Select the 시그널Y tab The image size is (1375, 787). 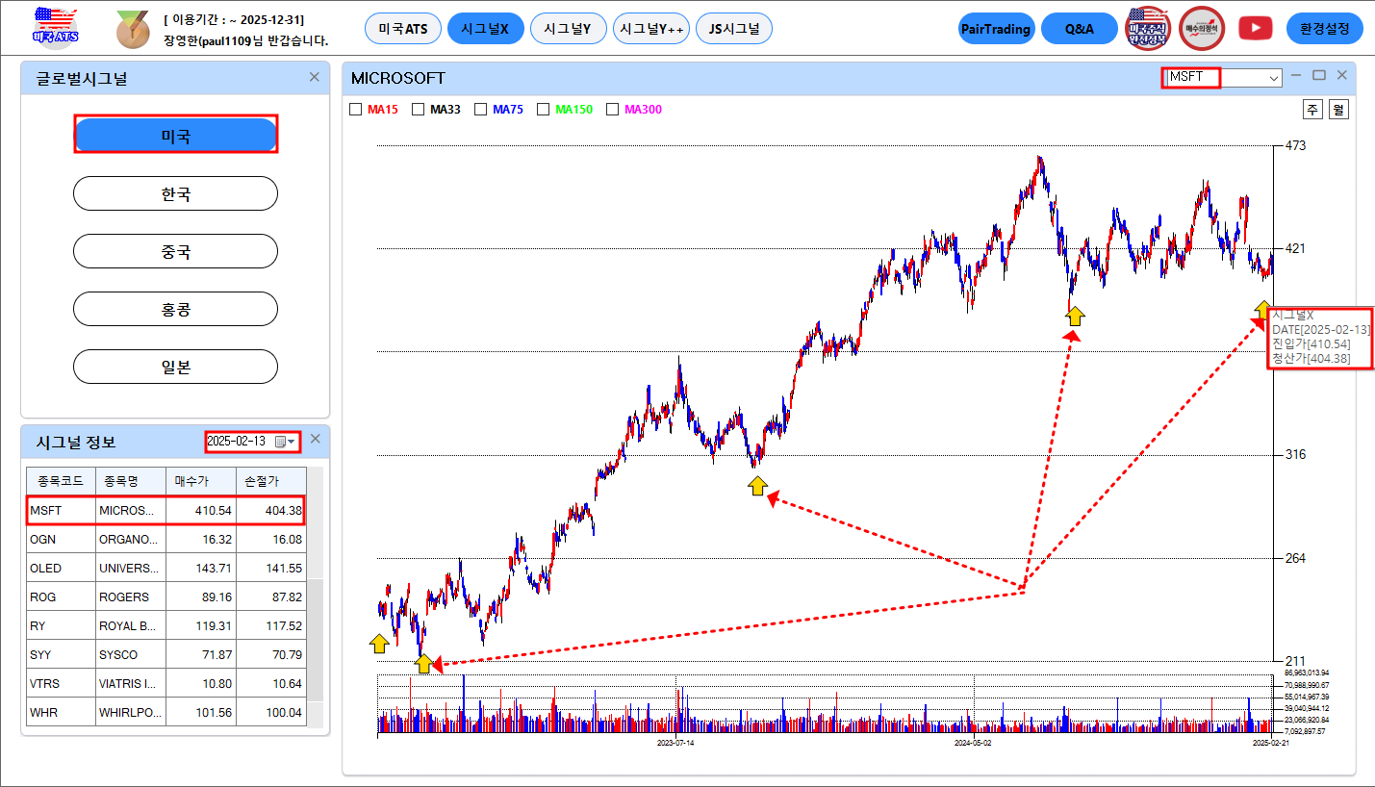568,29
